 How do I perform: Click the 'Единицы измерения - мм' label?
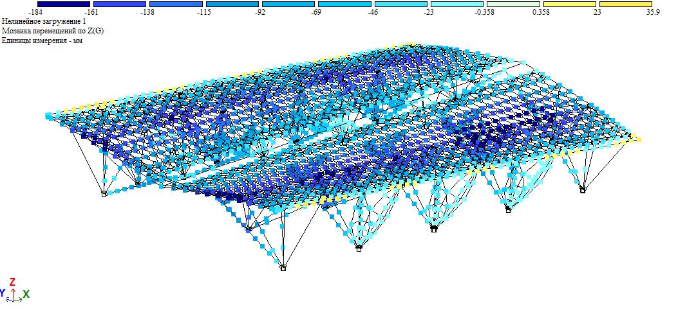[x=42, y=40]
